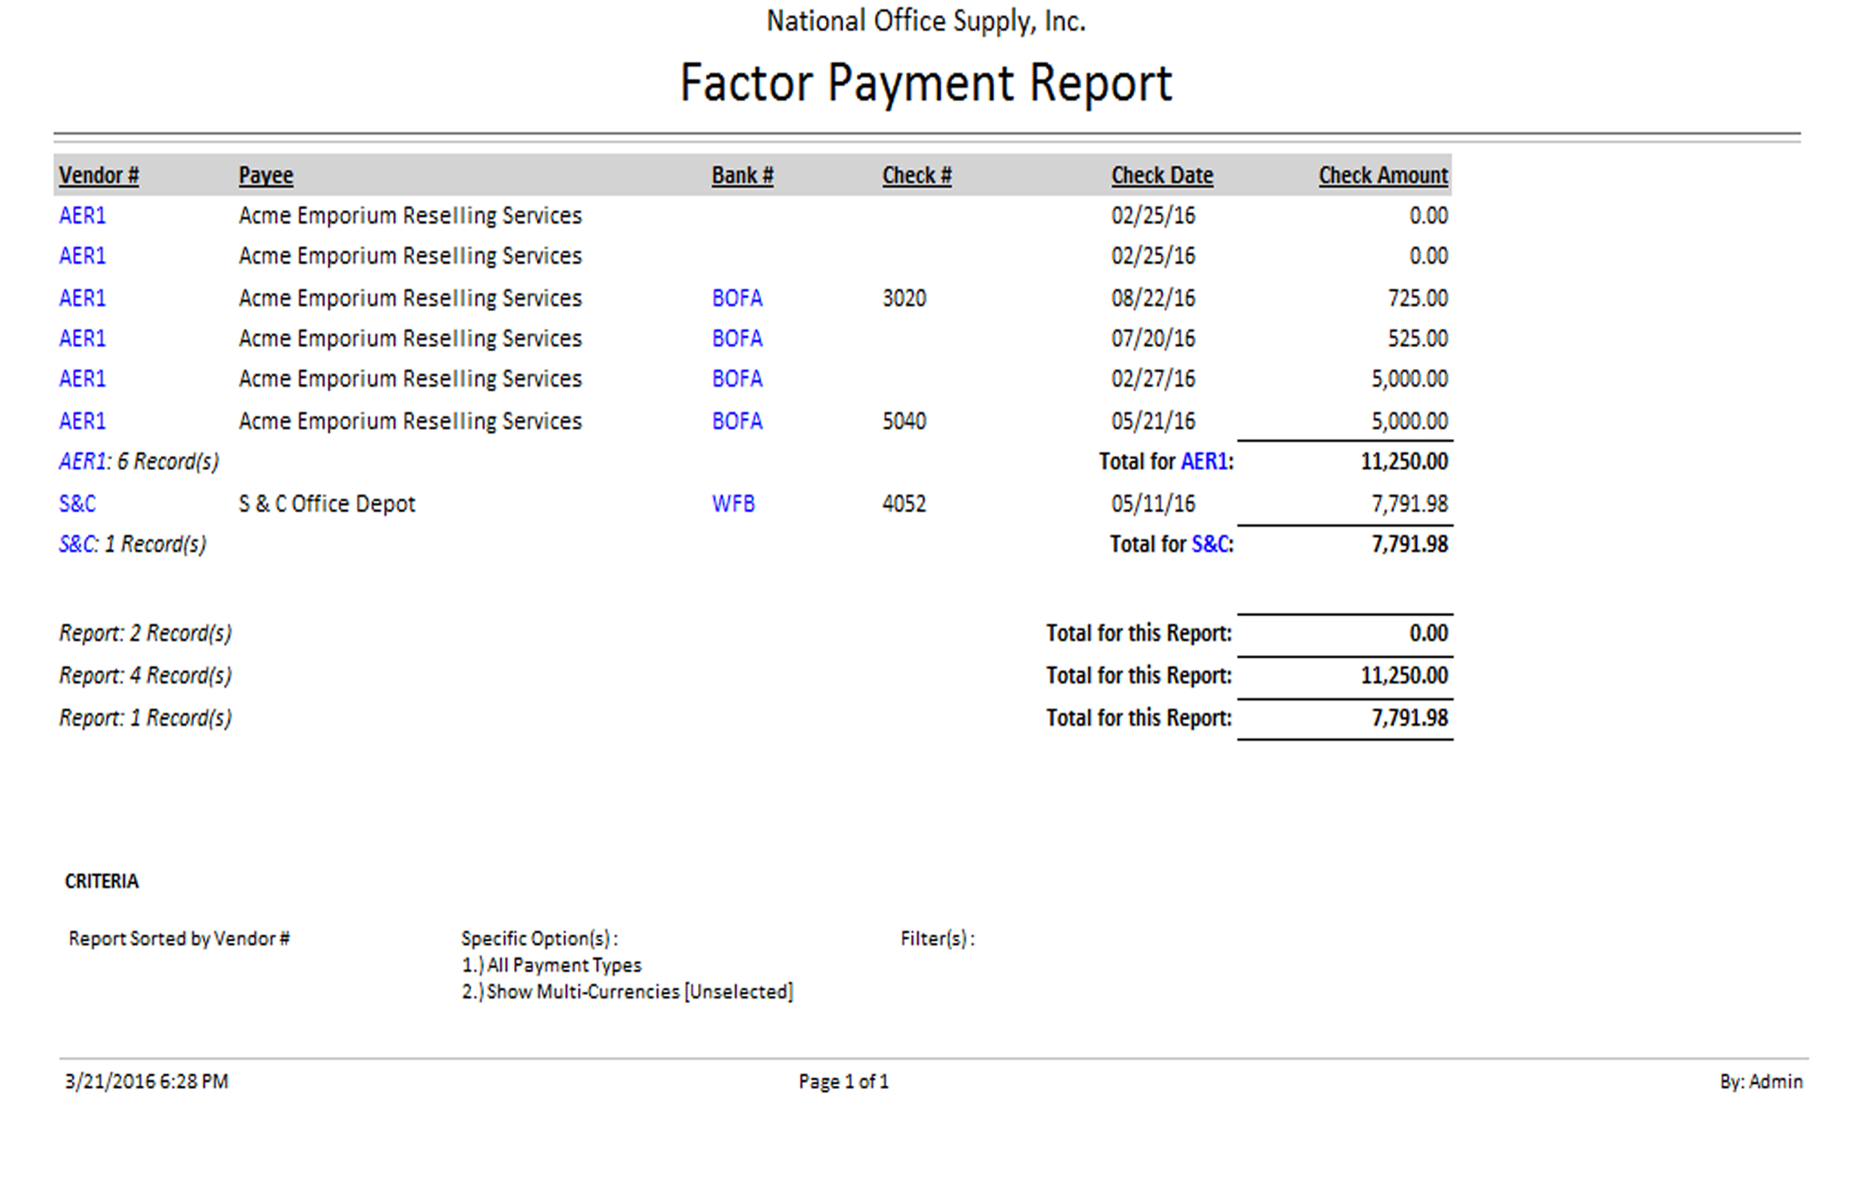The width and height of the screenshot is (1865, 1194).
Task: Click S&C in 'Total for S&C' label
Action: click(x=1209, y=545)
